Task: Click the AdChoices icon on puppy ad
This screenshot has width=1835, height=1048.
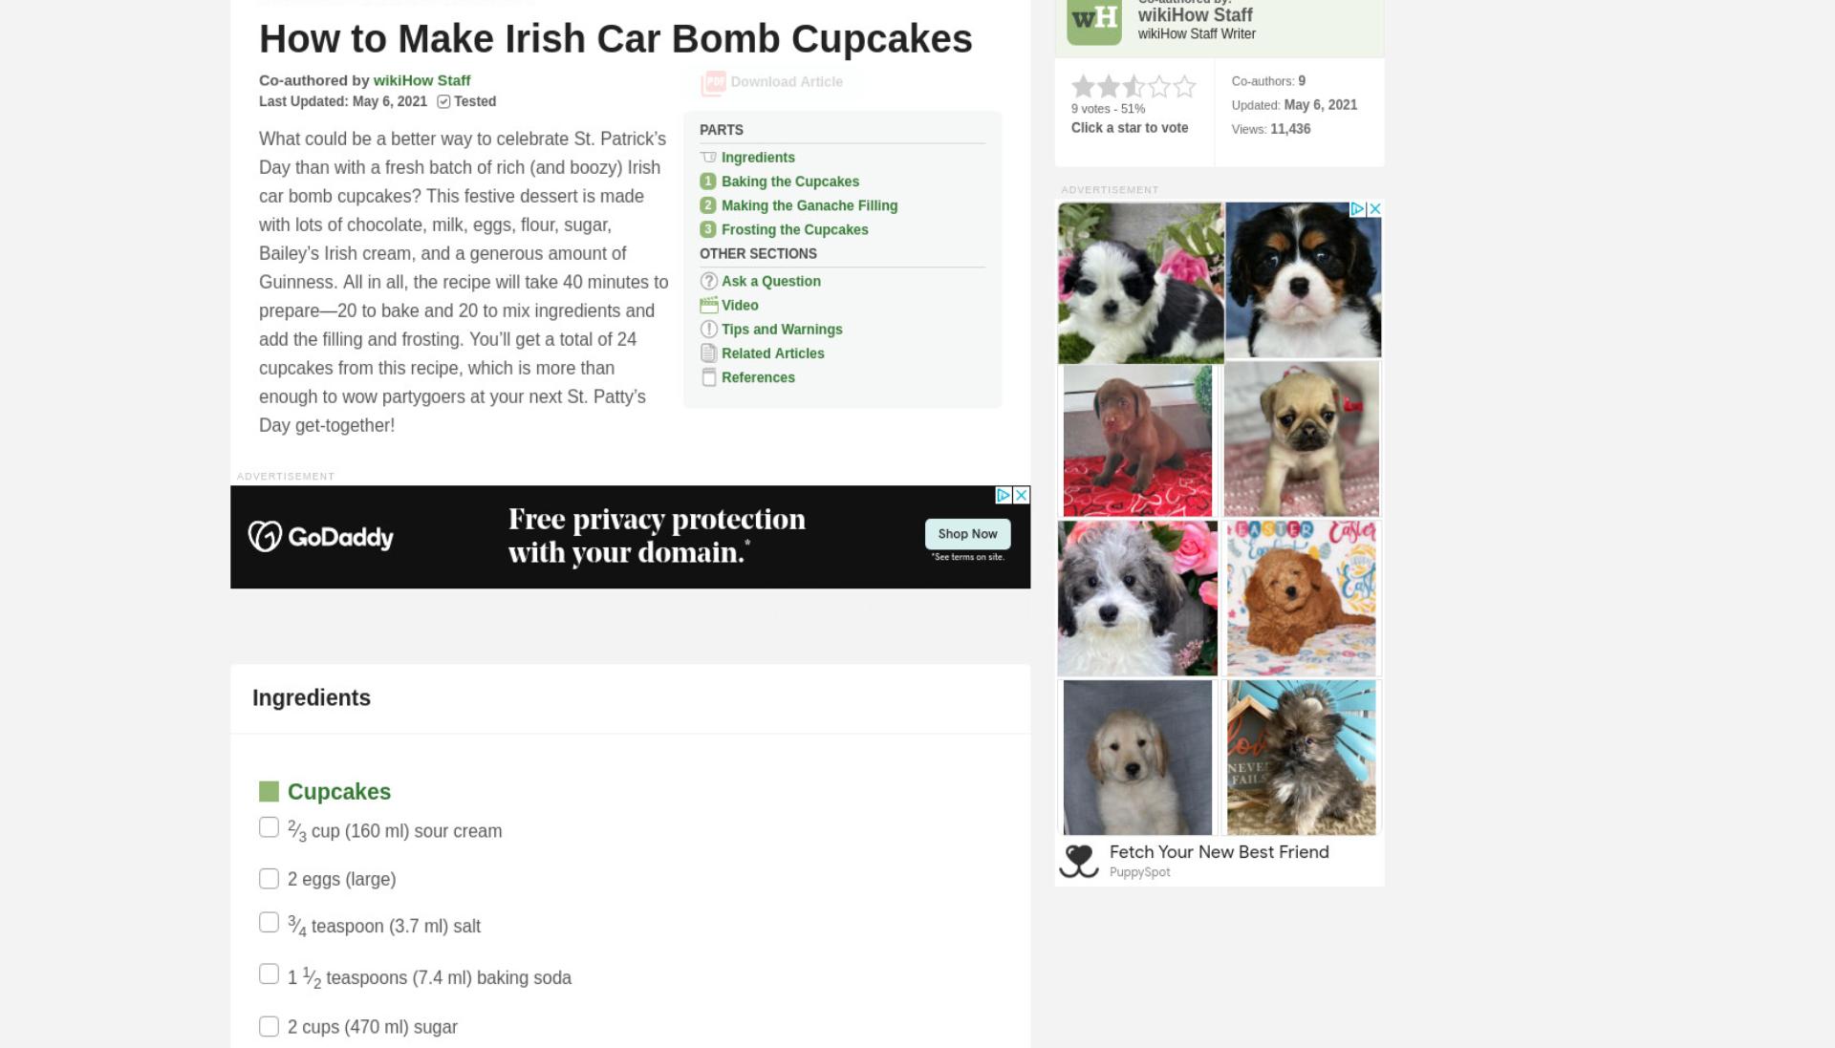Action: click(x=1357, y=208)
